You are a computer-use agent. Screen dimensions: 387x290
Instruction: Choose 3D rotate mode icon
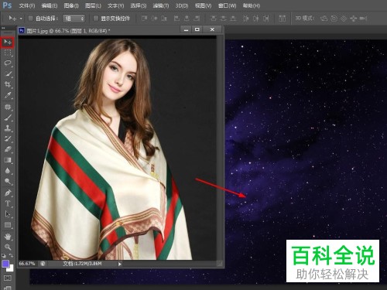click(324, 19)
